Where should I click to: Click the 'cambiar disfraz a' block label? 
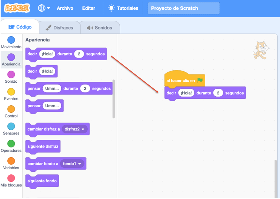(43, 129)
